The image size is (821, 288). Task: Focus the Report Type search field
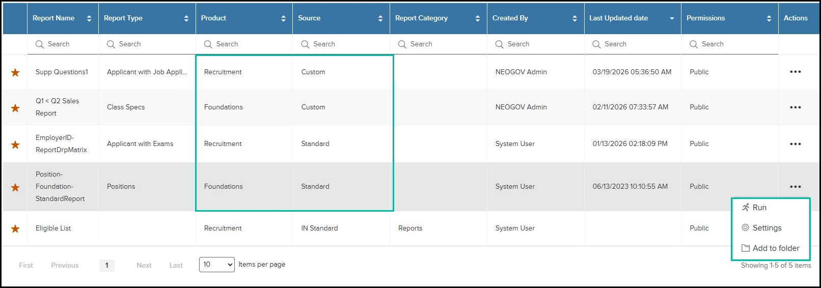(x=147, y=44)
